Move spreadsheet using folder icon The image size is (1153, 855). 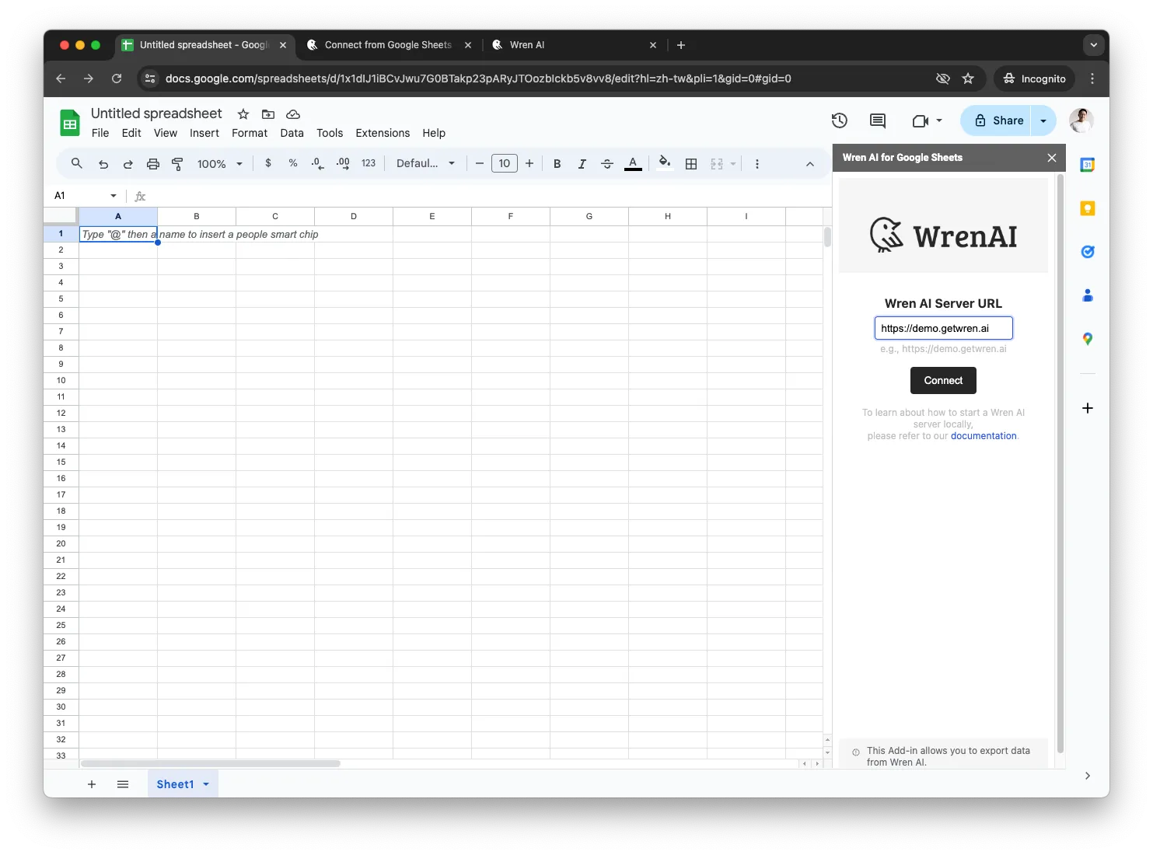click(268, 114)
